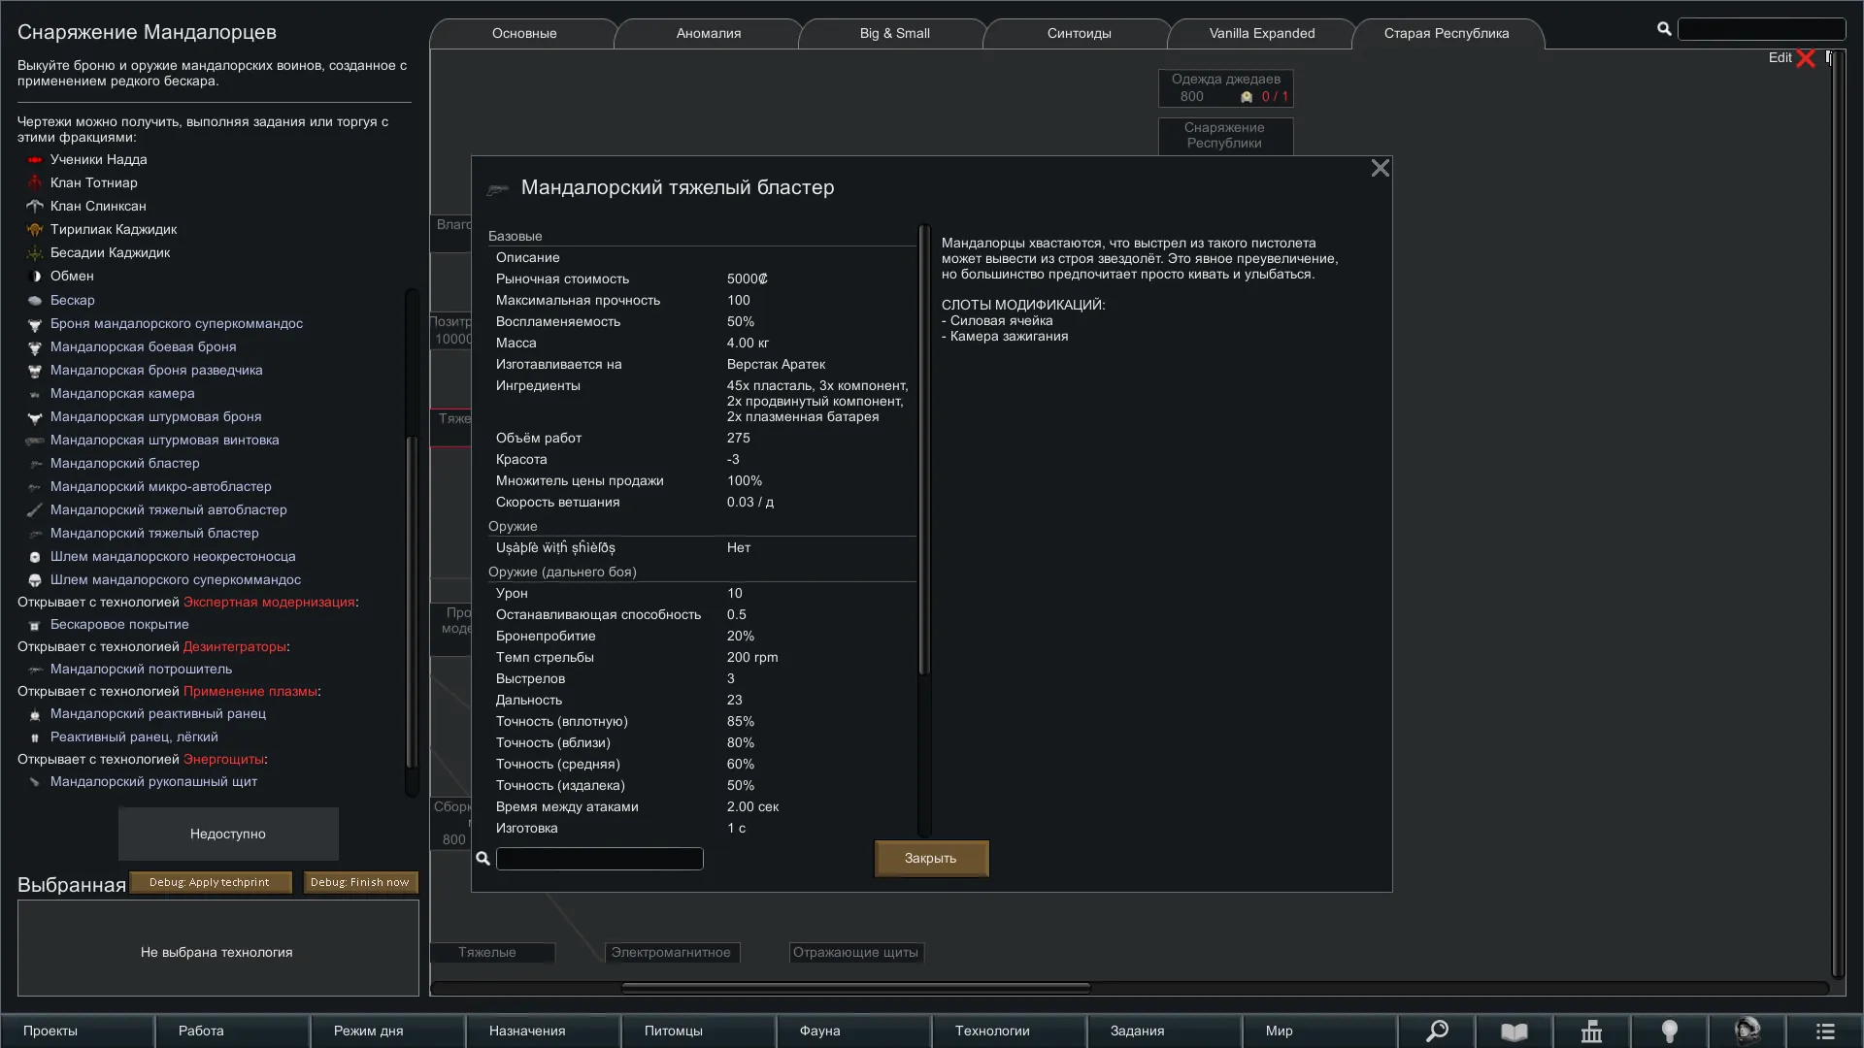Click the helmeted astronaut portrait icon

coord(1747,1031)
